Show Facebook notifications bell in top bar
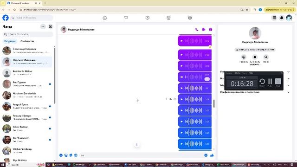This screenshot has width=297, height=167. coord(282,18)
